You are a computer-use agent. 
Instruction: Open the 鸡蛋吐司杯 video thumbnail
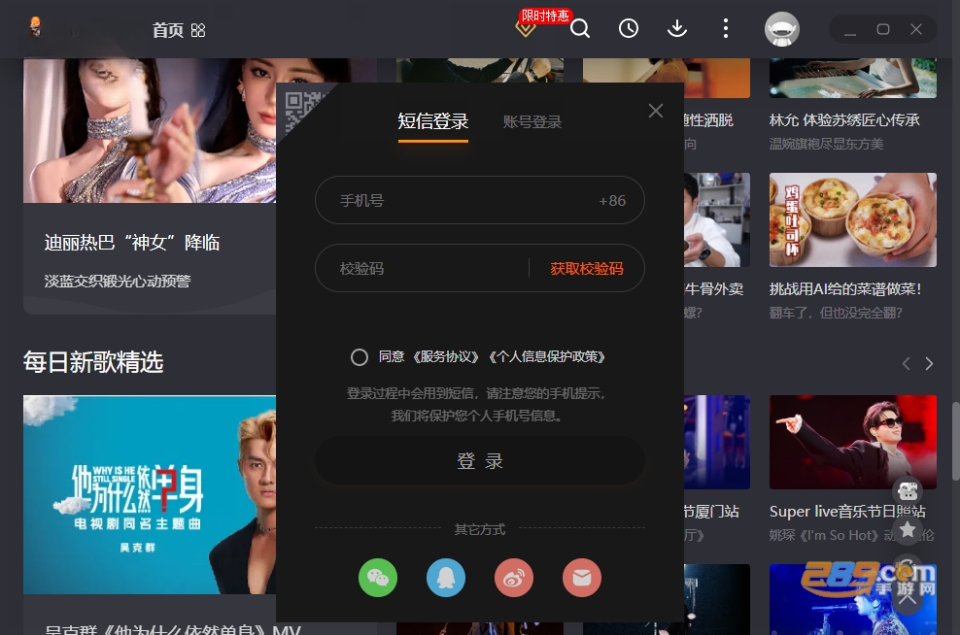tap(853, 219)
